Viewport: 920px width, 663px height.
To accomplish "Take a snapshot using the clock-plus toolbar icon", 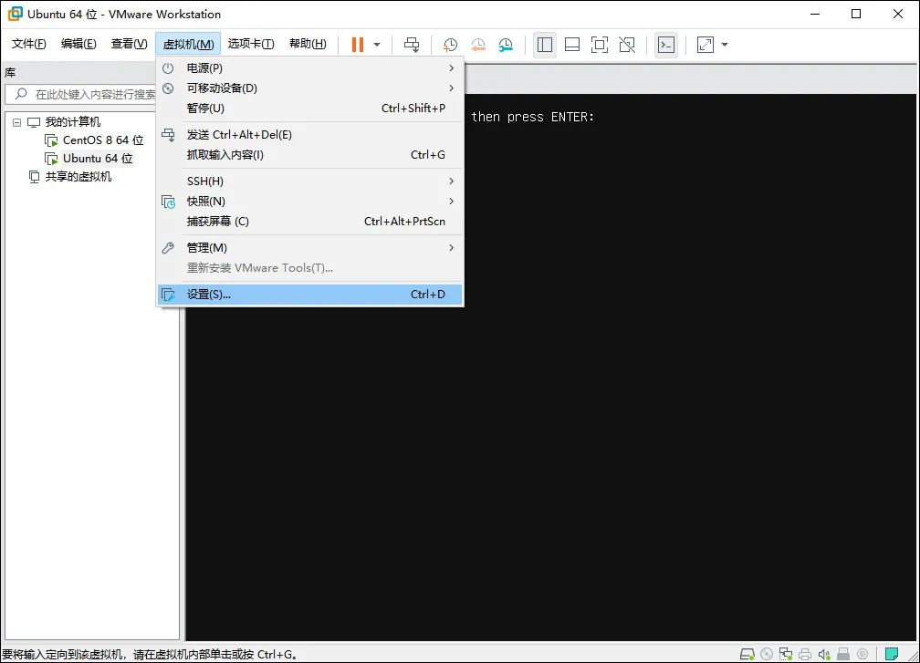I will (450, 45).
